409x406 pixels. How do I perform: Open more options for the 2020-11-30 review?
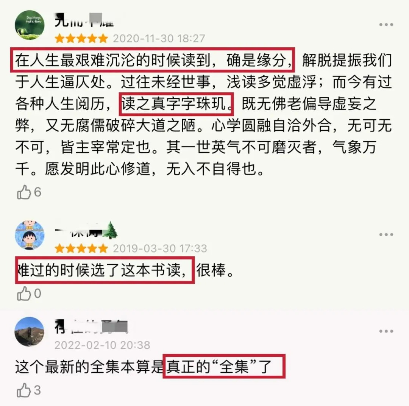coord(386,25)
